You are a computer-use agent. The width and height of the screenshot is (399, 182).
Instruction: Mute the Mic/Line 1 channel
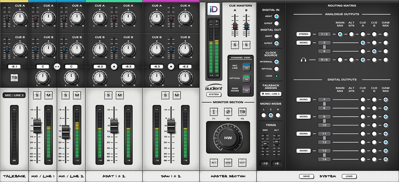point(49,95)
